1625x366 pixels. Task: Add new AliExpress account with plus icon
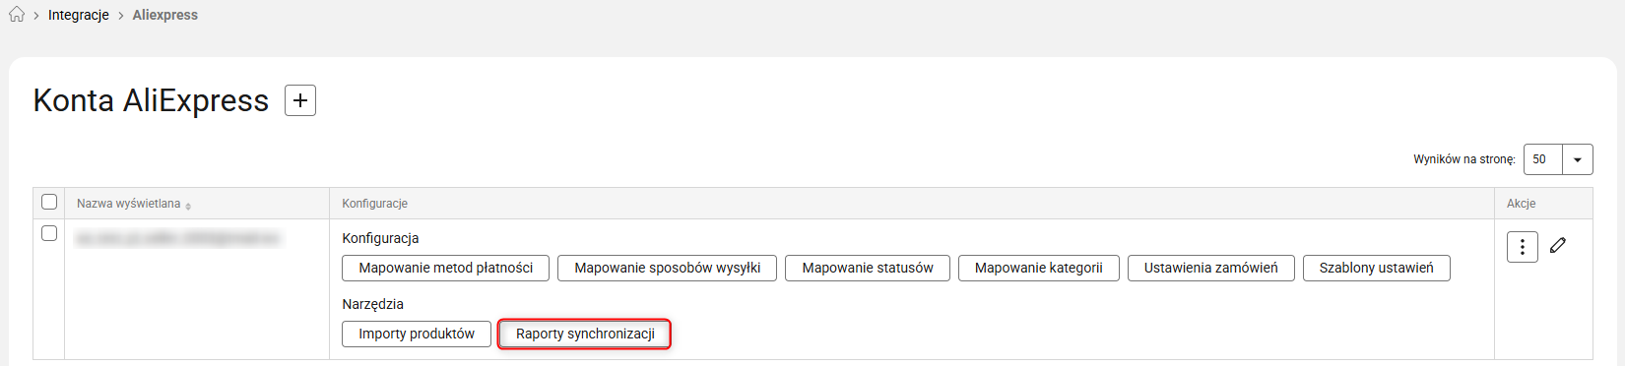(x=300, y=100)
